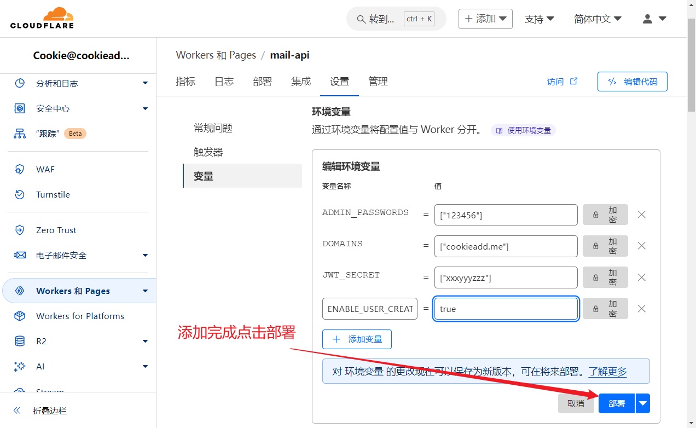Open the 日志 tab

(224, 82)
